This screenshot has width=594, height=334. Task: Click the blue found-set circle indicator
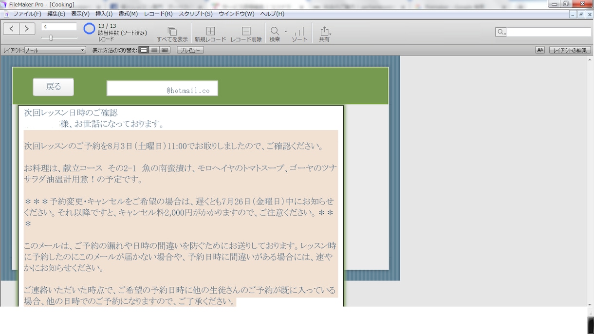point(89,29)
